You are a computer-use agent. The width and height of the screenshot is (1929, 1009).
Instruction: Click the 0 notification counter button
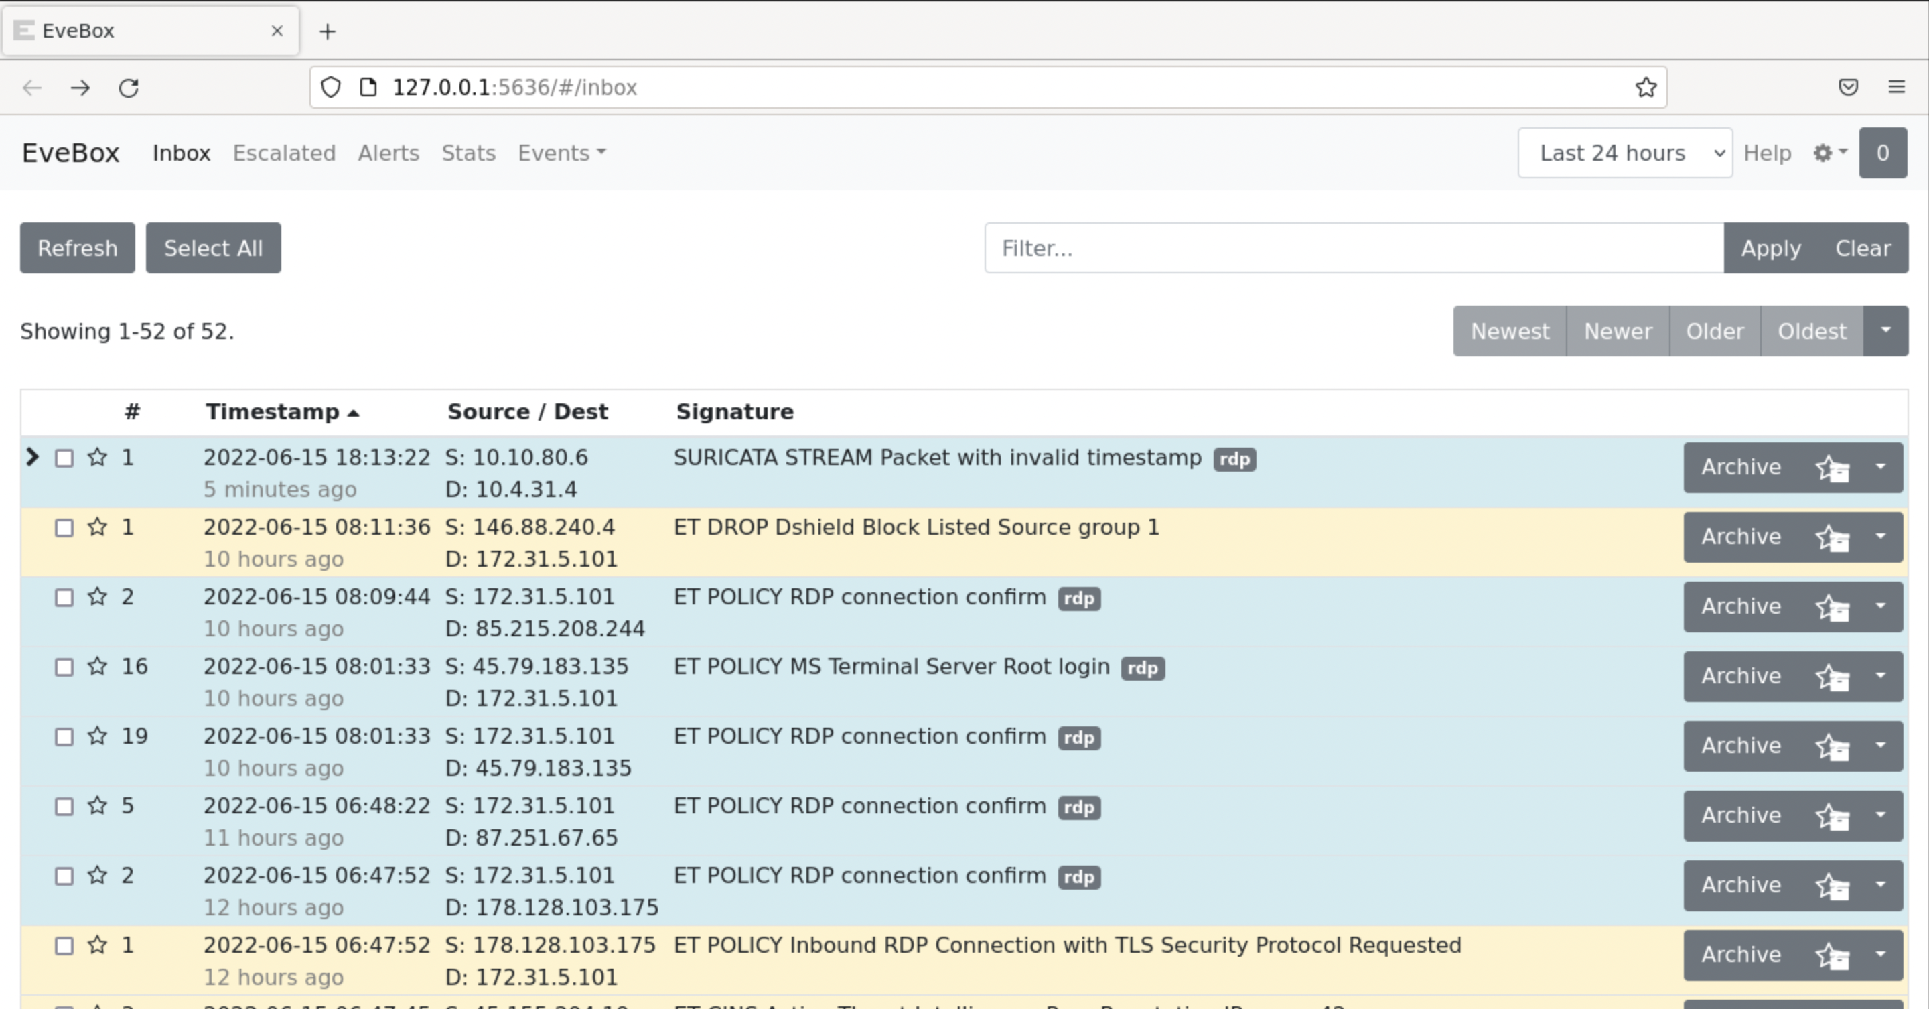tap(1883, 153)
